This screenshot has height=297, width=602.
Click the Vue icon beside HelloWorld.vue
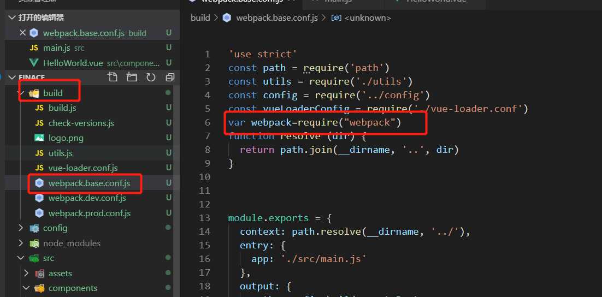[34, 63]
